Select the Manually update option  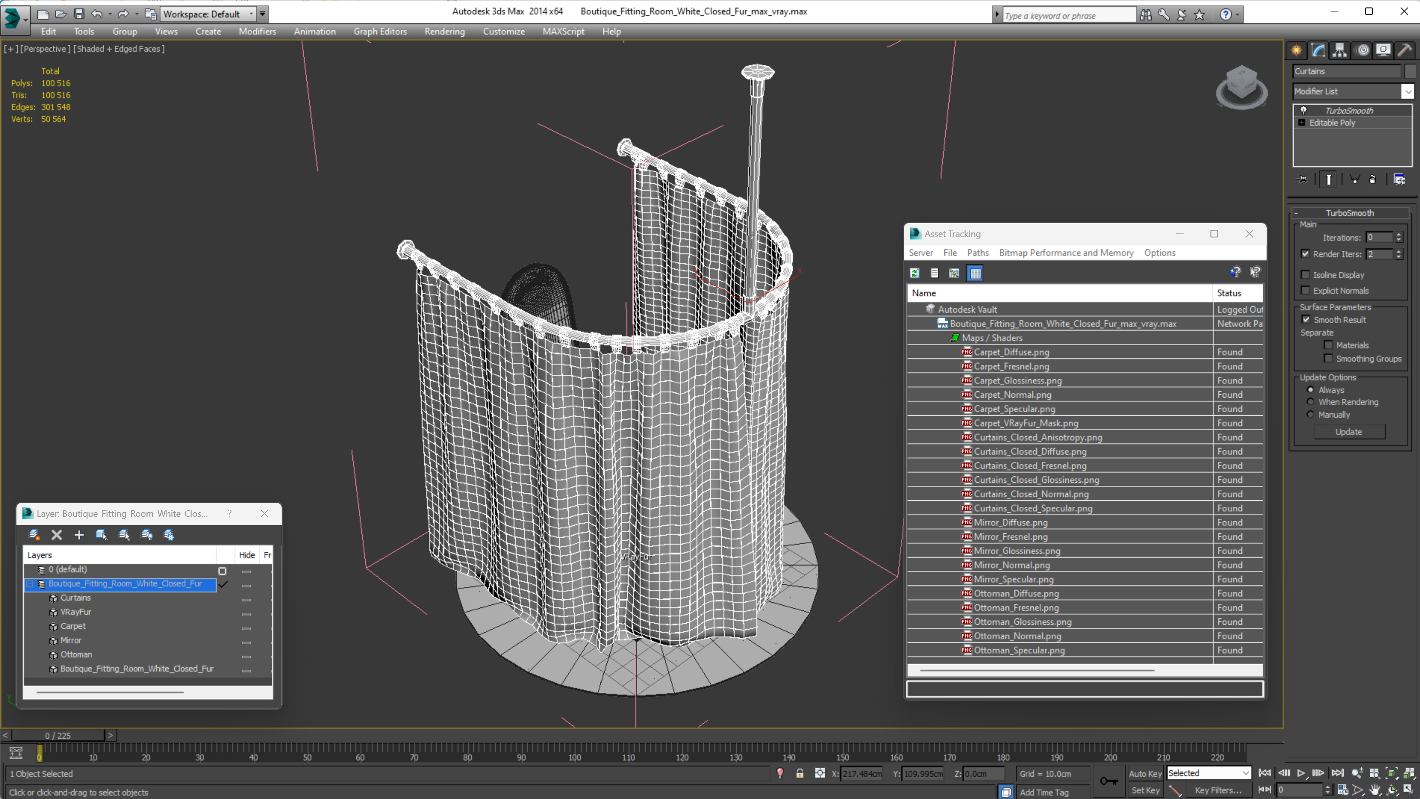coord(1311,414)
